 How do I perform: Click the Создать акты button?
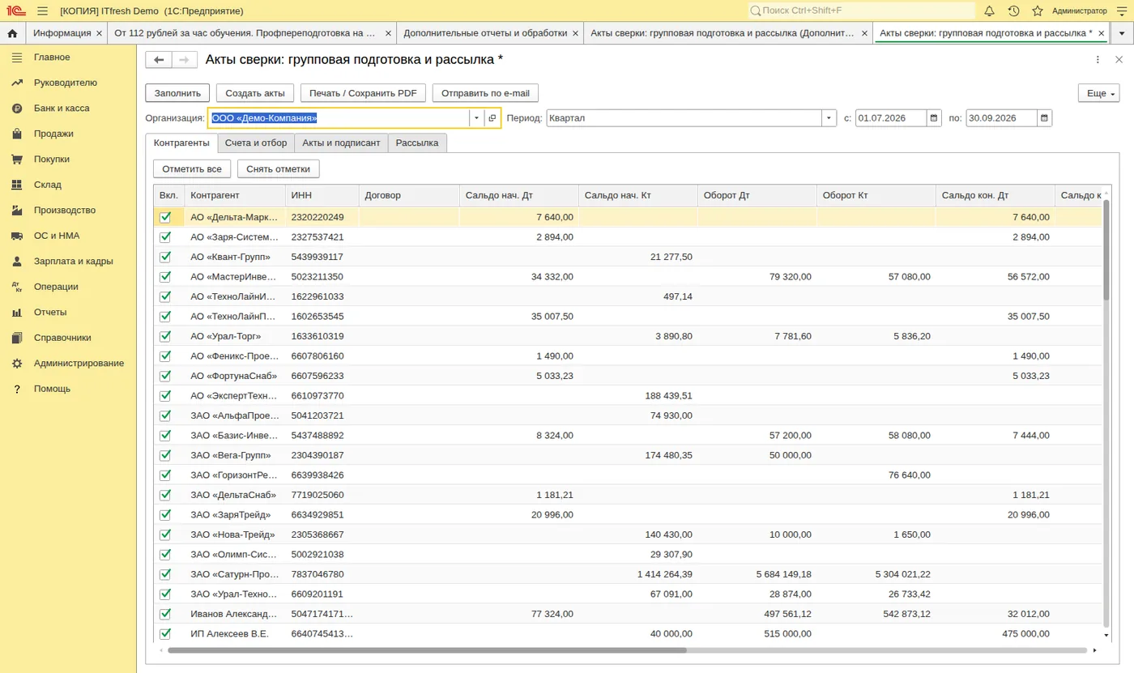pos(255,93)
